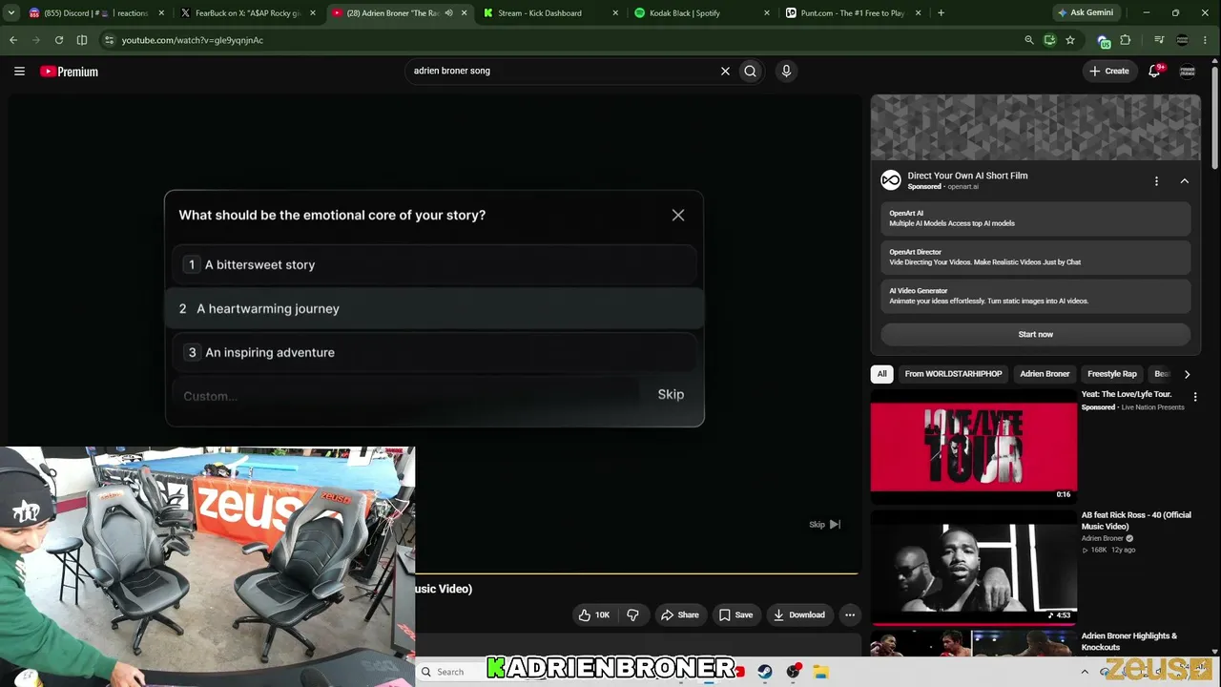Open the AI Video Generator sitelink
The width and height of the screenshot is (1221, 687).
click(x=1035, y=296)
